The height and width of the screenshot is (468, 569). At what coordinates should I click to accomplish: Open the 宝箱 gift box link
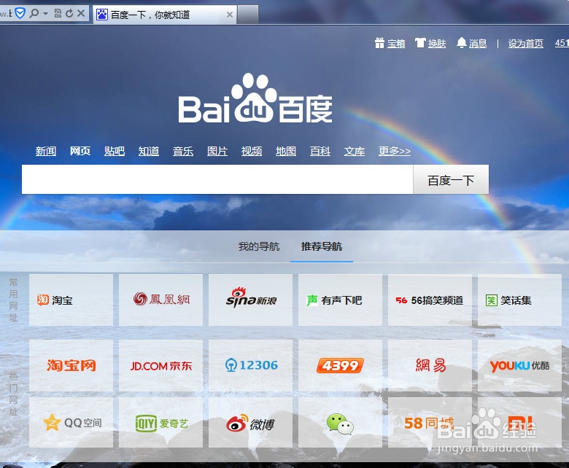[390, 44]
